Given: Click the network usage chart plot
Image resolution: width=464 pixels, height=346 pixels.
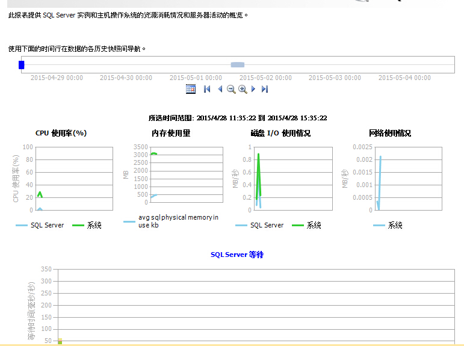Looking at the screenshot, I should 409,179.
